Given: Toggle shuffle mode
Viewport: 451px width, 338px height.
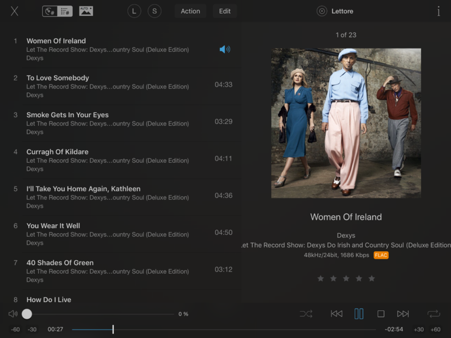Looking at the screenshot, I should tap(306, 314).
